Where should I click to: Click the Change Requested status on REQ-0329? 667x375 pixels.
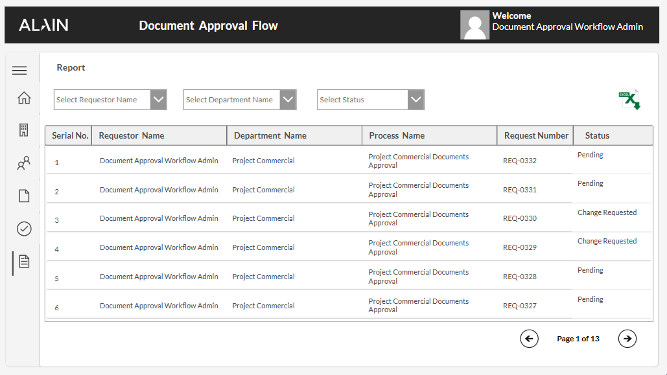pos(607,241)
